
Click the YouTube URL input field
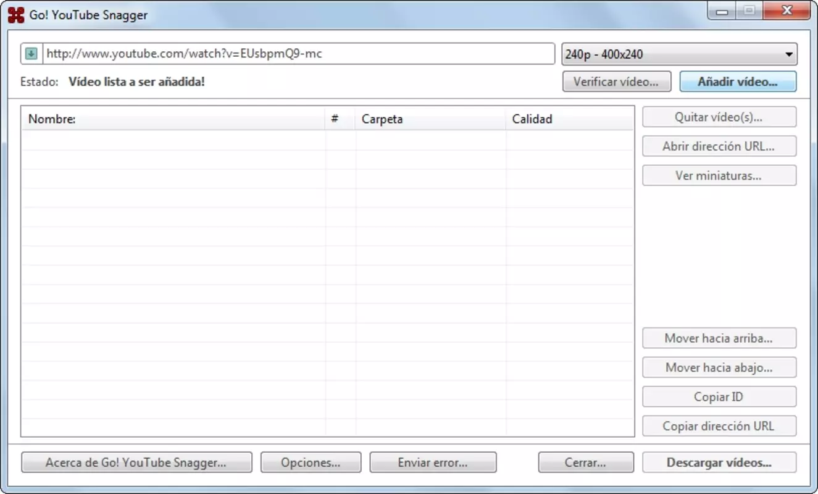(299, 54)
